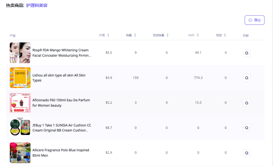This screenshot has width=273, height=166.
Task: Click the 774.3 GMV value
Action: (198, 78)
